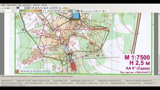The height and width of the screenshot is (90, 160).
Task: Click the 30:00 maximum pace field
Action: 44,11
